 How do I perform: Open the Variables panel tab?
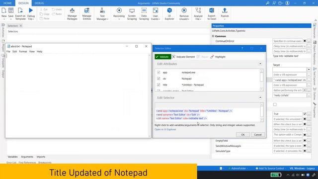coord(12,157)
